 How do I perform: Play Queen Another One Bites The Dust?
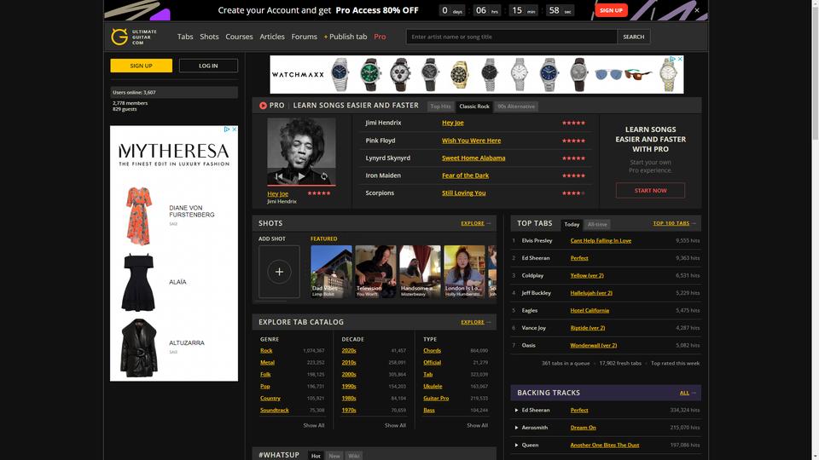click(x=517, y=446)
